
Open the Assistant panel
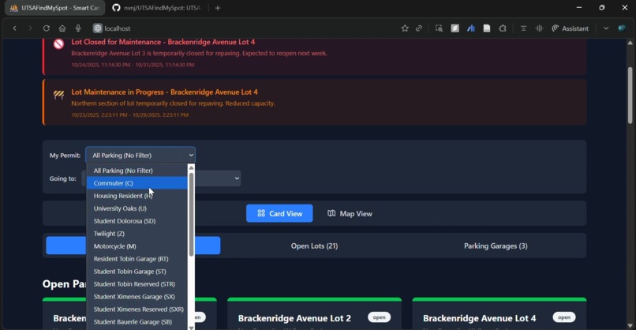(x=571, y=28)
